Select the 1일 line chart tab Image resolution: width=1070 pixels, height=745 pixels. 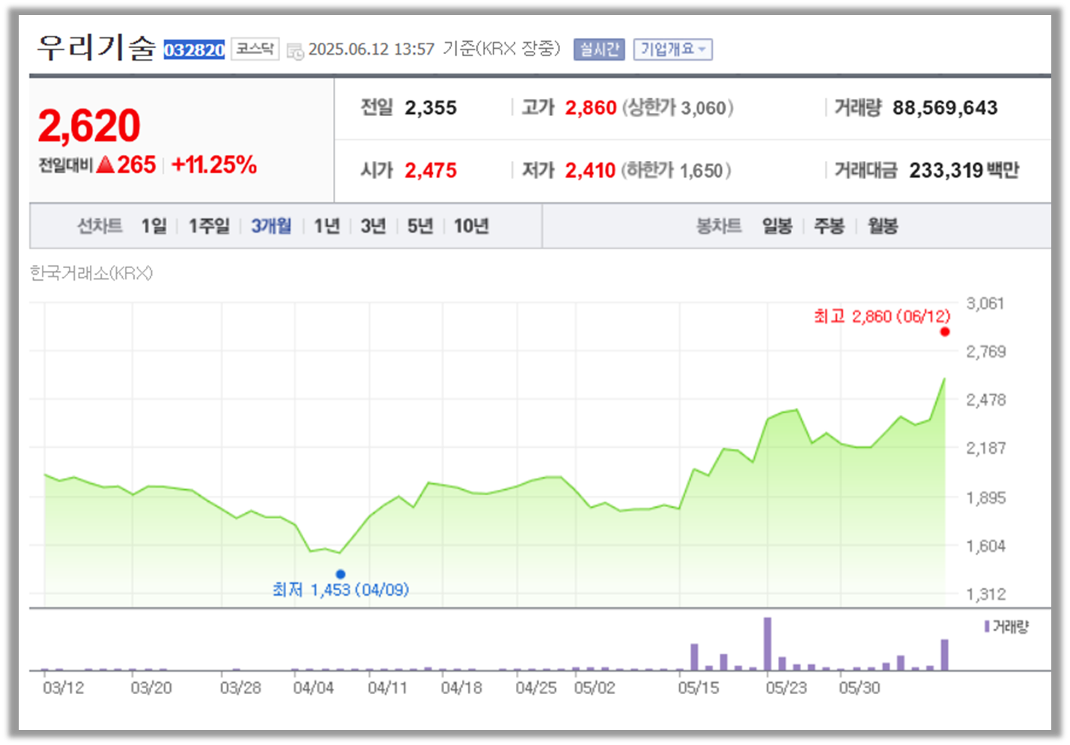[x=154, y=225]
